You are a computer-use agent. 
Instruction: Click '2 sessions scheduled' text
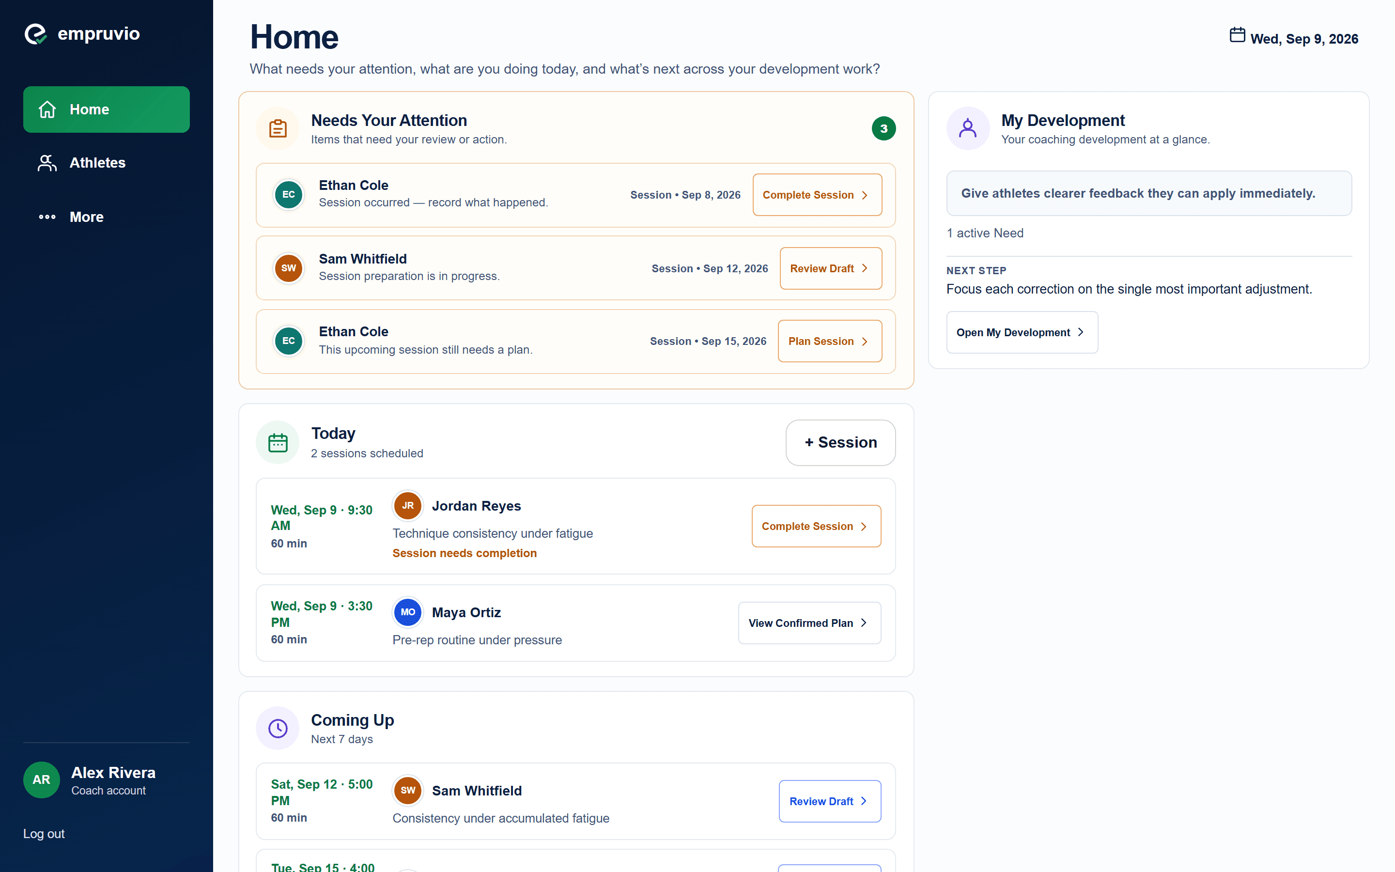[x=367, y=453]
